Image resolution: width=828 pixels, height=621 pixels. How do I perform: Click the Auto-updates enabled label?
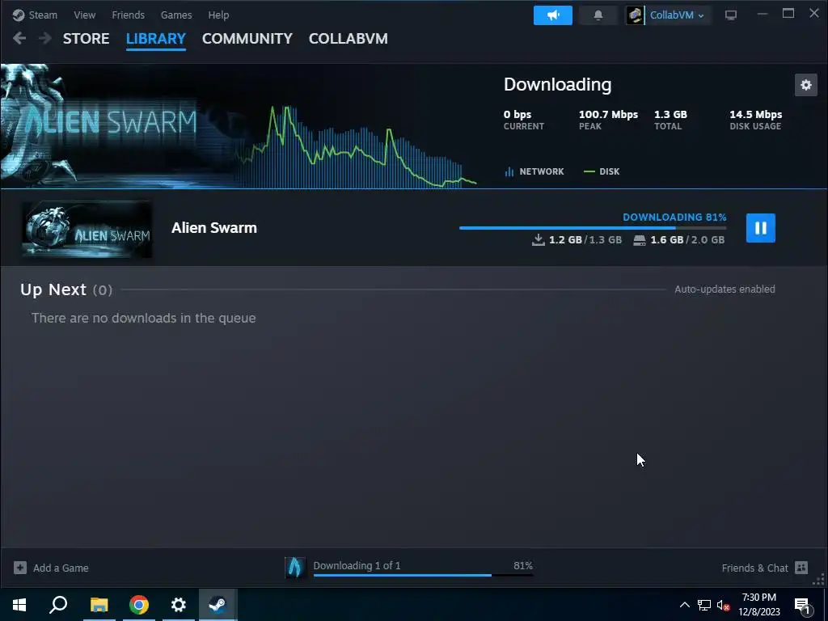[x=724, y=289]
